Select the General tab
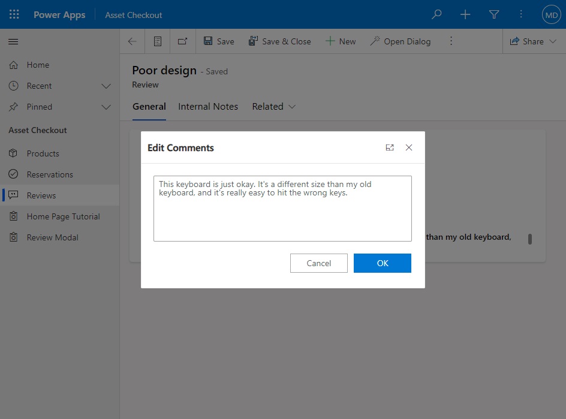This screenshot has width=566, height=419. pos(149,106)
